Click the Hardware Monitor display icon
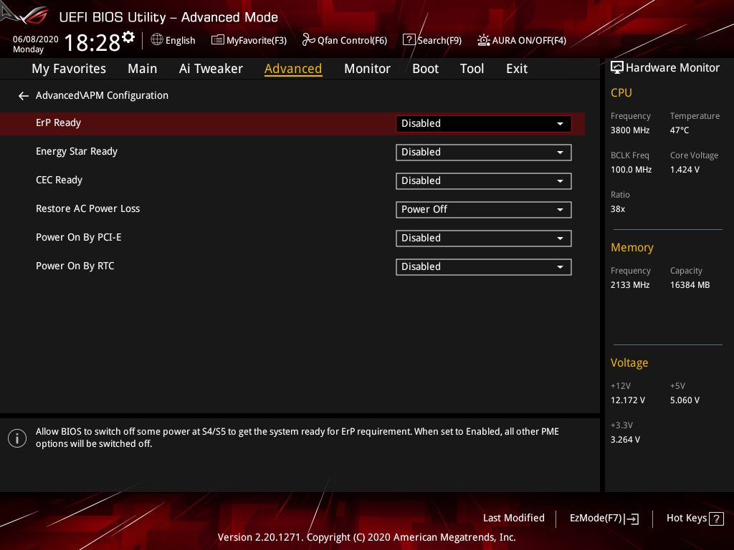 617,68
